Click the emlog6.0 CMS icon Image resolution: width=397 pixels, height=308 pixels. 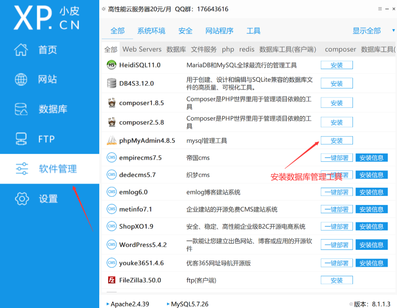point(112,192)
